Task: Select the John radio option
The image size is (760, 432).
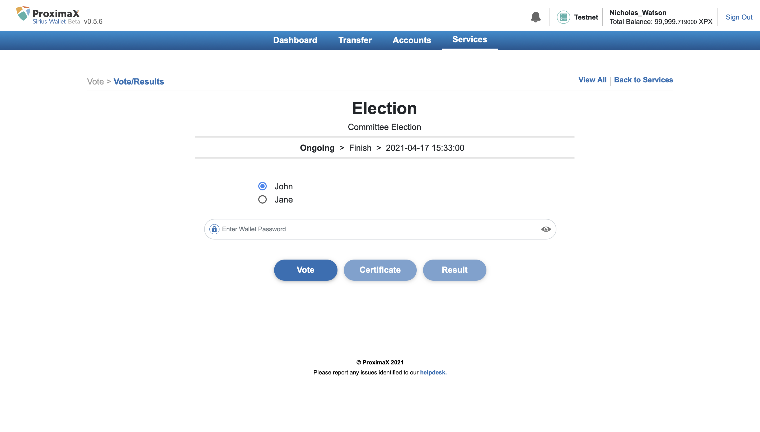Action: 262,186
